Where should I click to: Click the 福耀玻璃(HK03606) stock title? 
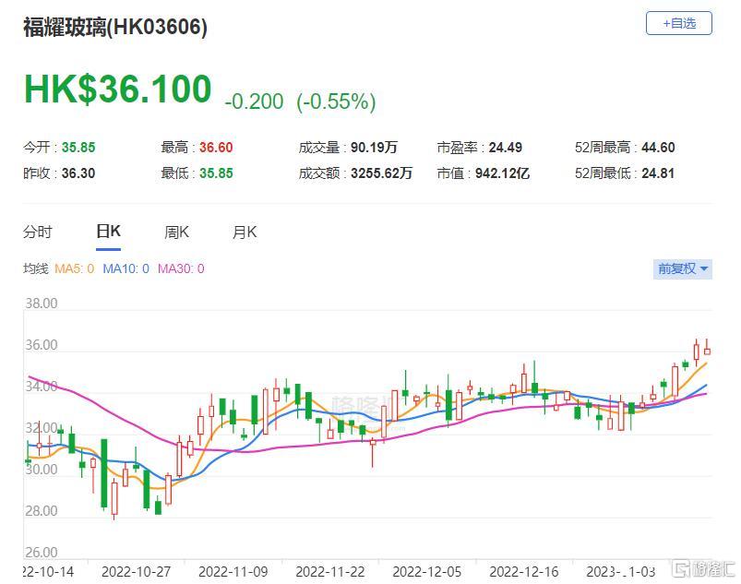click(x=115, y=27)
